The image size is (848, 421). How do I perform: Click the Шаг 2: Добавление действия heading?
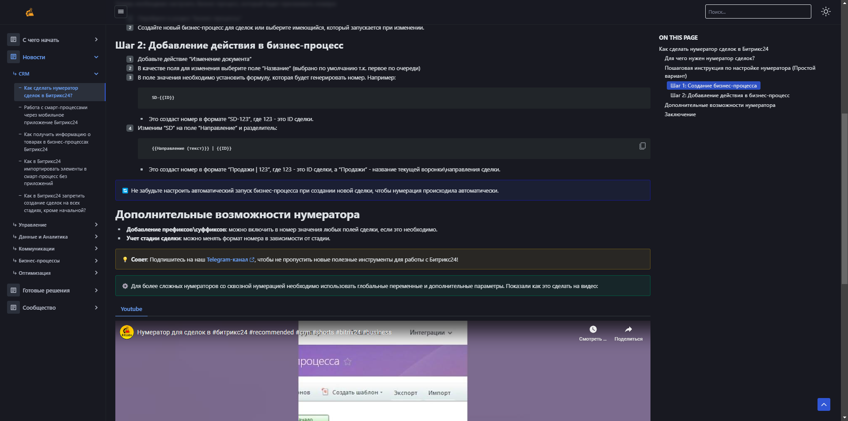click(x=229, y=46)
